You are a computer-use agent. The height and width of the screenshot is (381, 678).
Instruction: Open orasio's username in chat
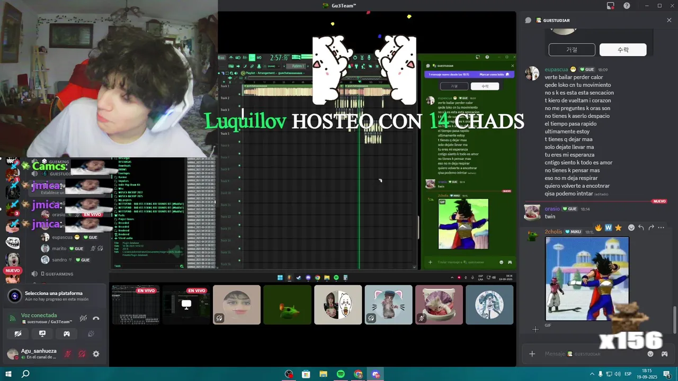(552, 209)
